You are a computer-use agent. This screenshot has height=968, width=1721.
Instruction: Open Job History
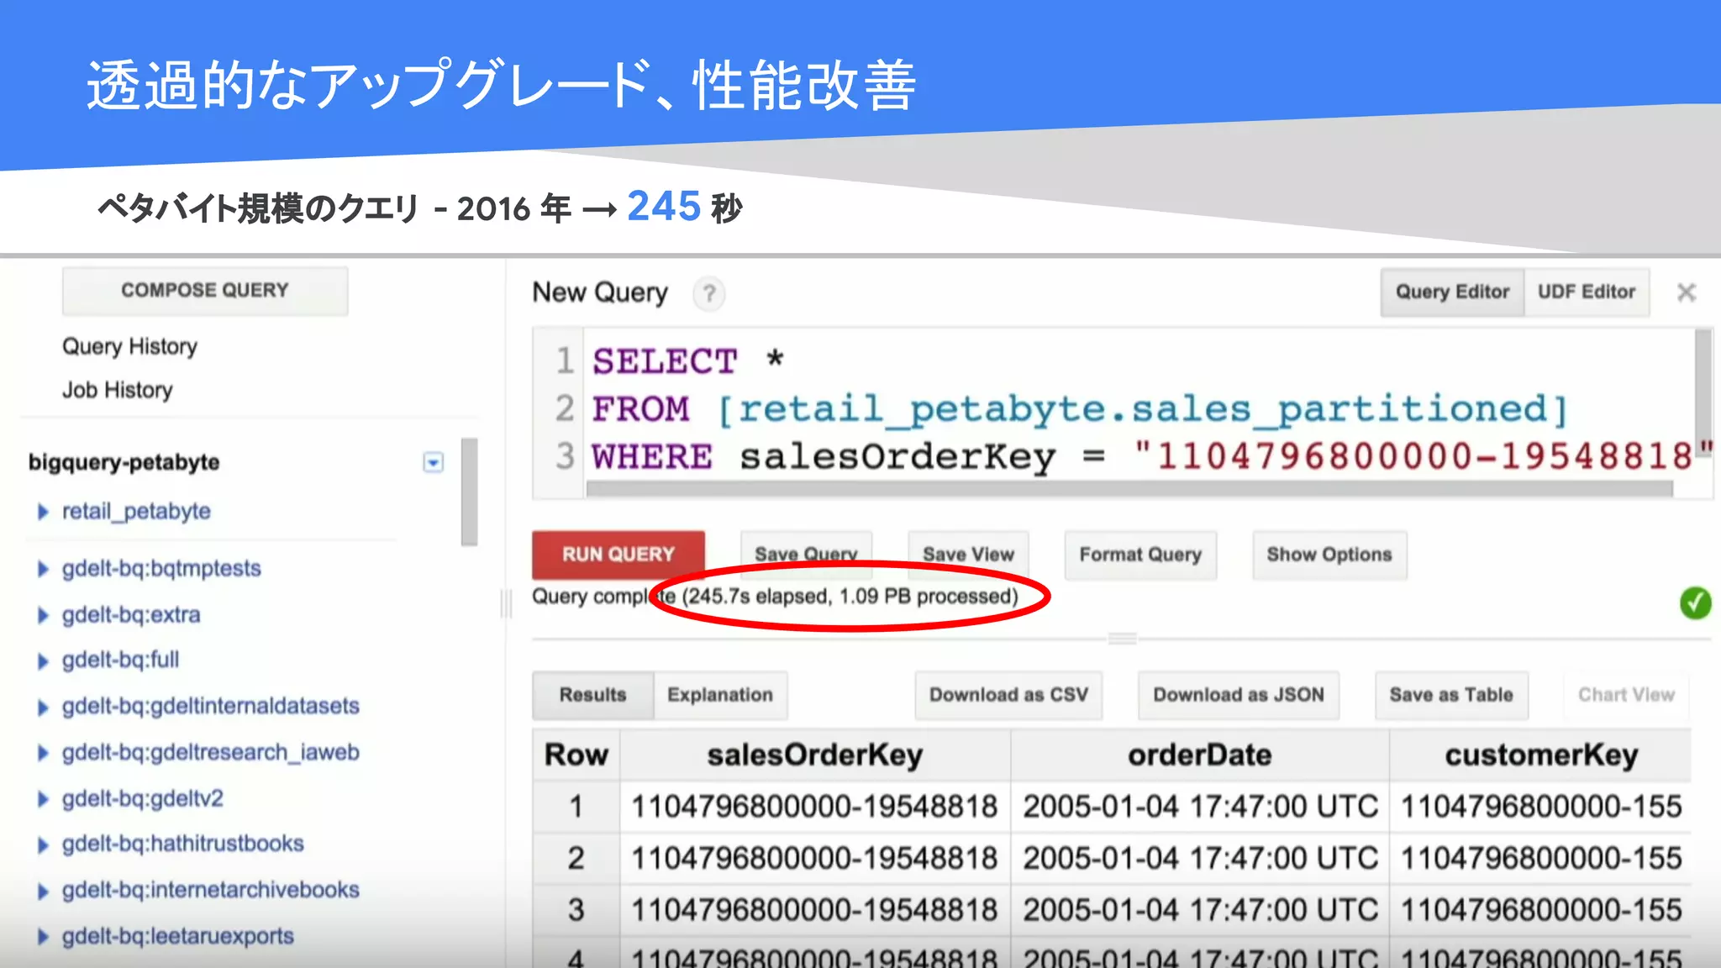[x=117, y=390]
